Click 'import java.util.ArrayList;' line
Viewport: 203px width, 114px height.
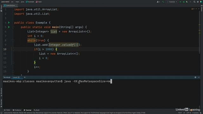pyautogui.click(x=36, y=9)
